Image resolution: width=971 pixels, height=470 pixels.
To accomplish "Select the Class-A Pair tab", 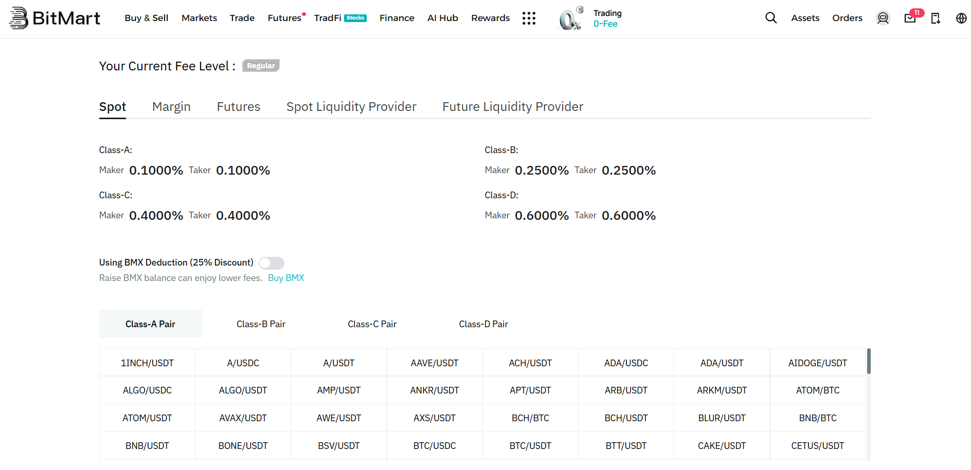I will pyautogui.click(x=151, y=324).
